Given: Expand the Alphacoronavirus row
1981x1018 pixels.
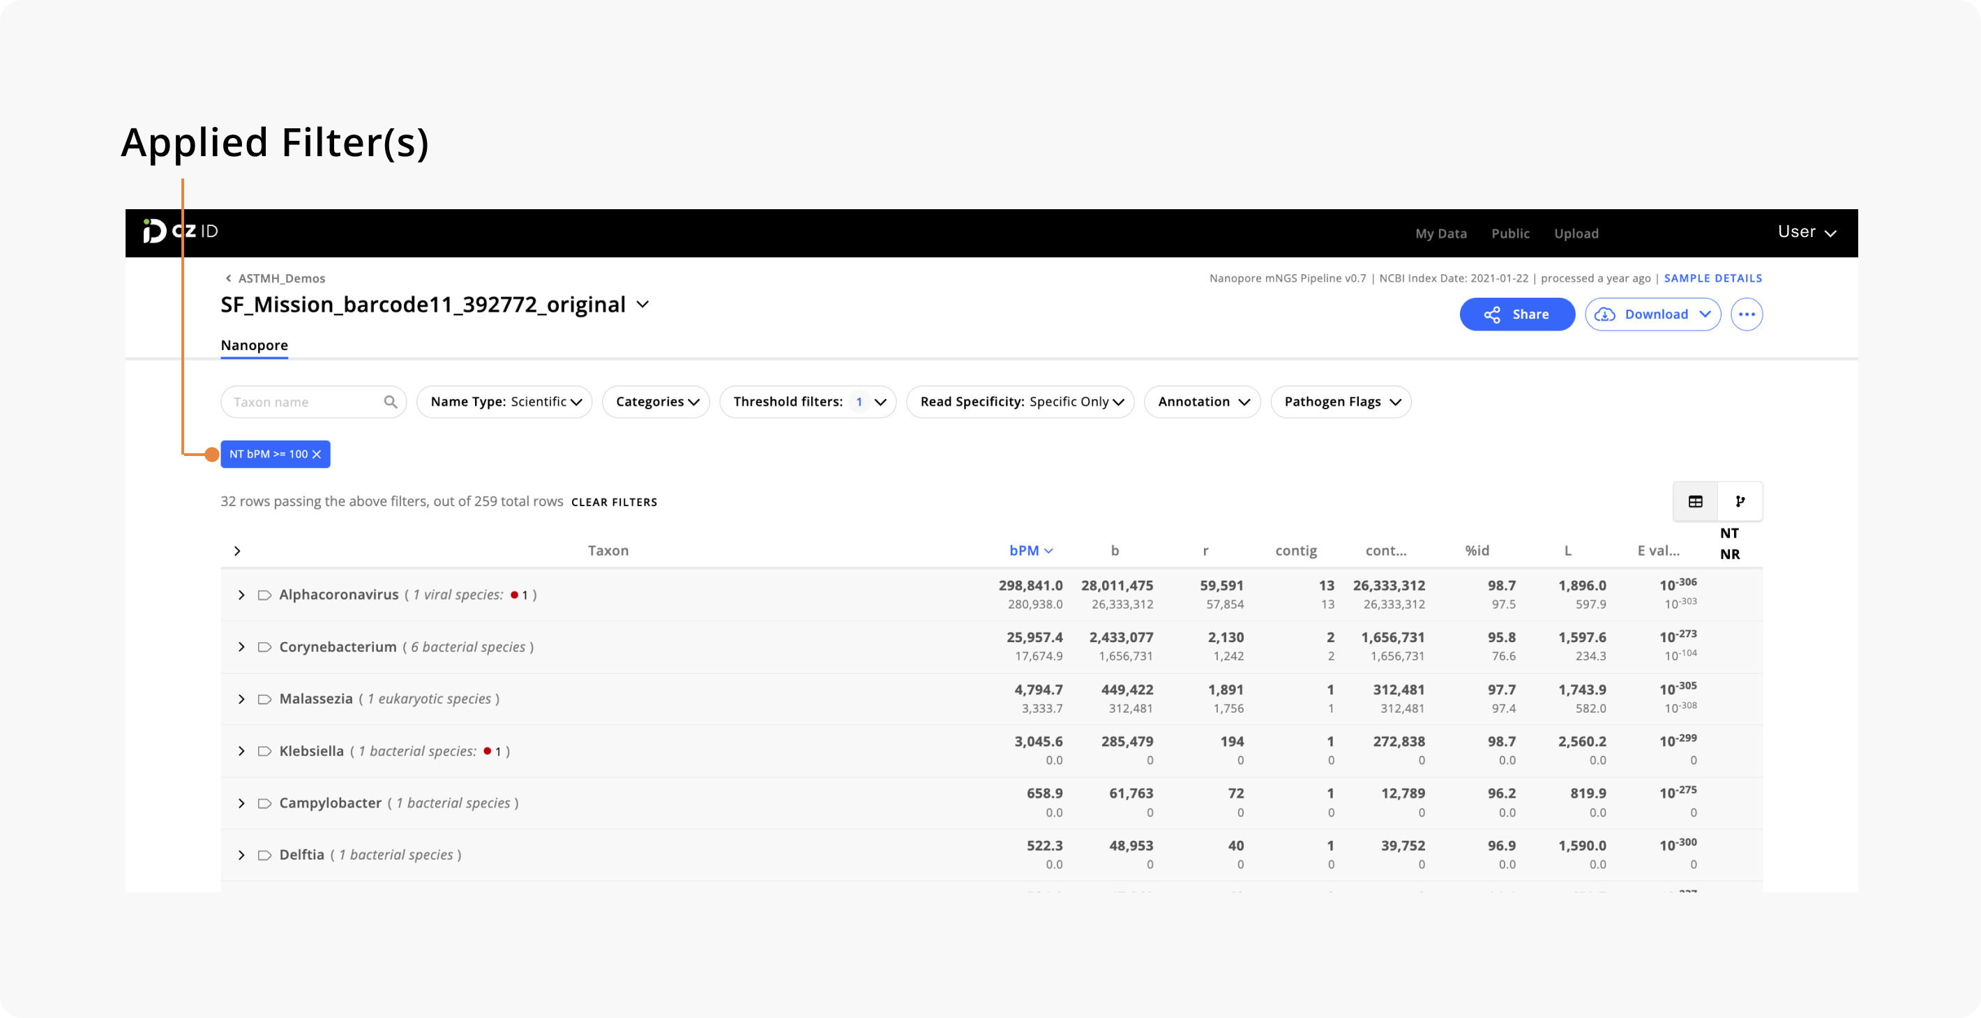Looking at the screenshot, I should click(x=241, y=595).
